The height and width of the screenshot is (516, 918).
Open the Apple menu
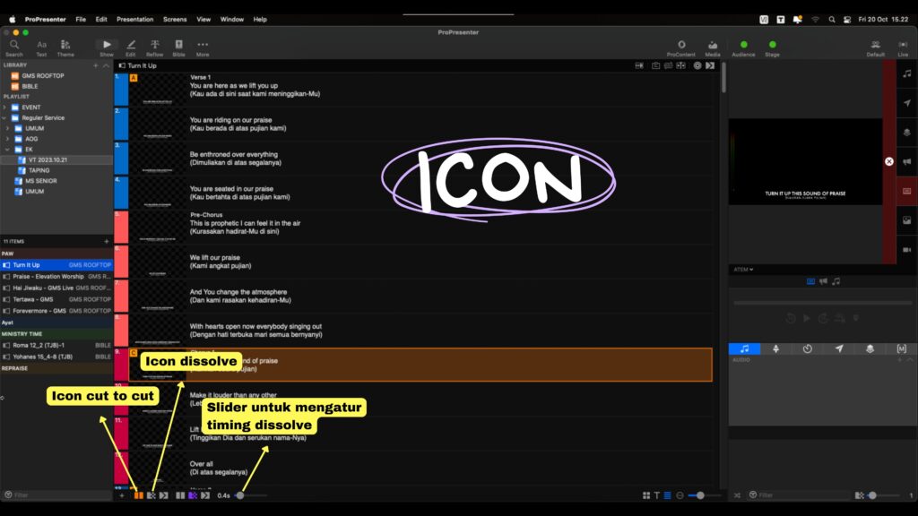13,20
